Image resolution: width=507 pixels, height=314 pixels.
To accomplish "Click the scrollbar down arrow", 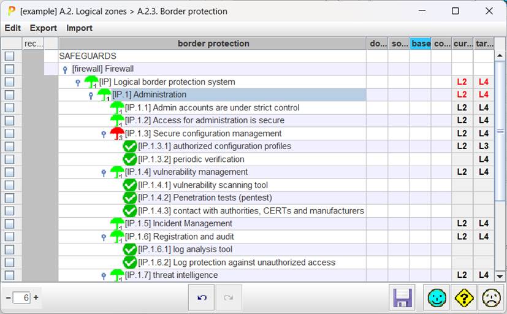I will (x=500, y=276).
